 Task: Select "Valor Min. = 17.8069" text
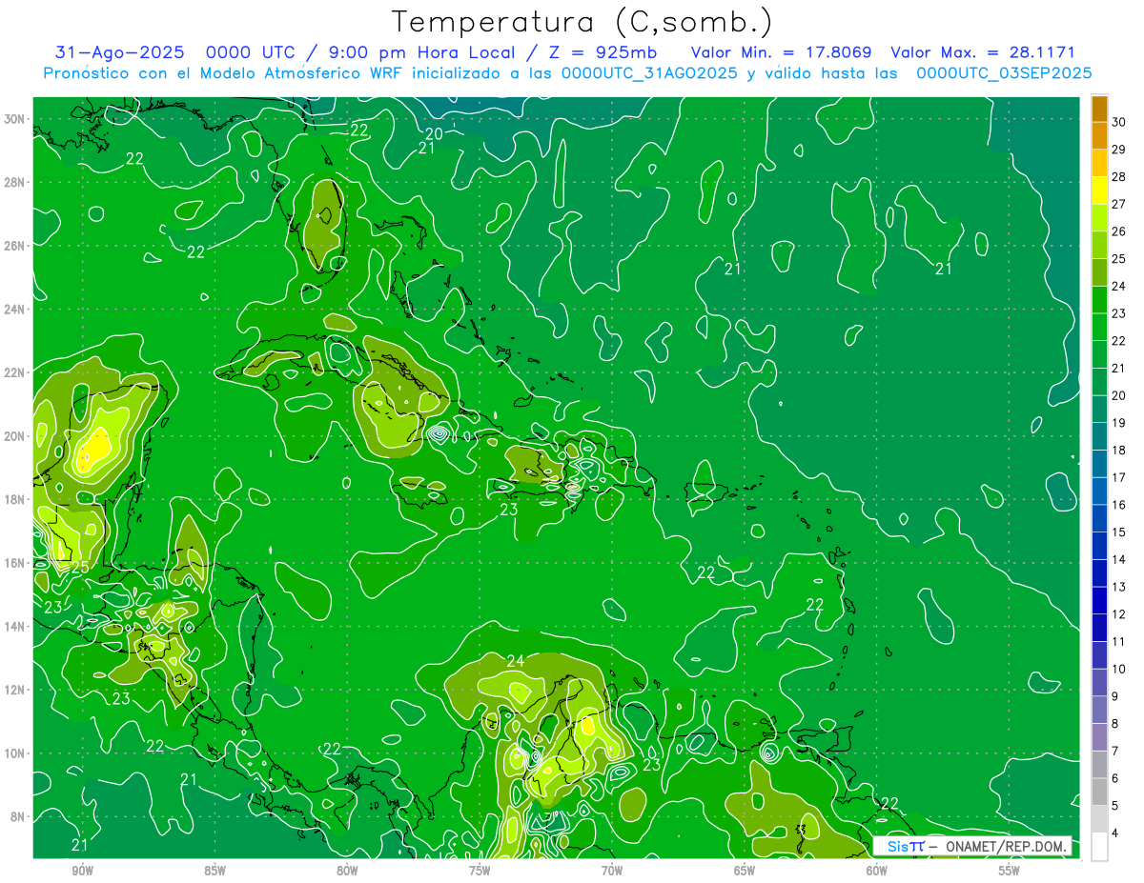(x=781, y=52)
